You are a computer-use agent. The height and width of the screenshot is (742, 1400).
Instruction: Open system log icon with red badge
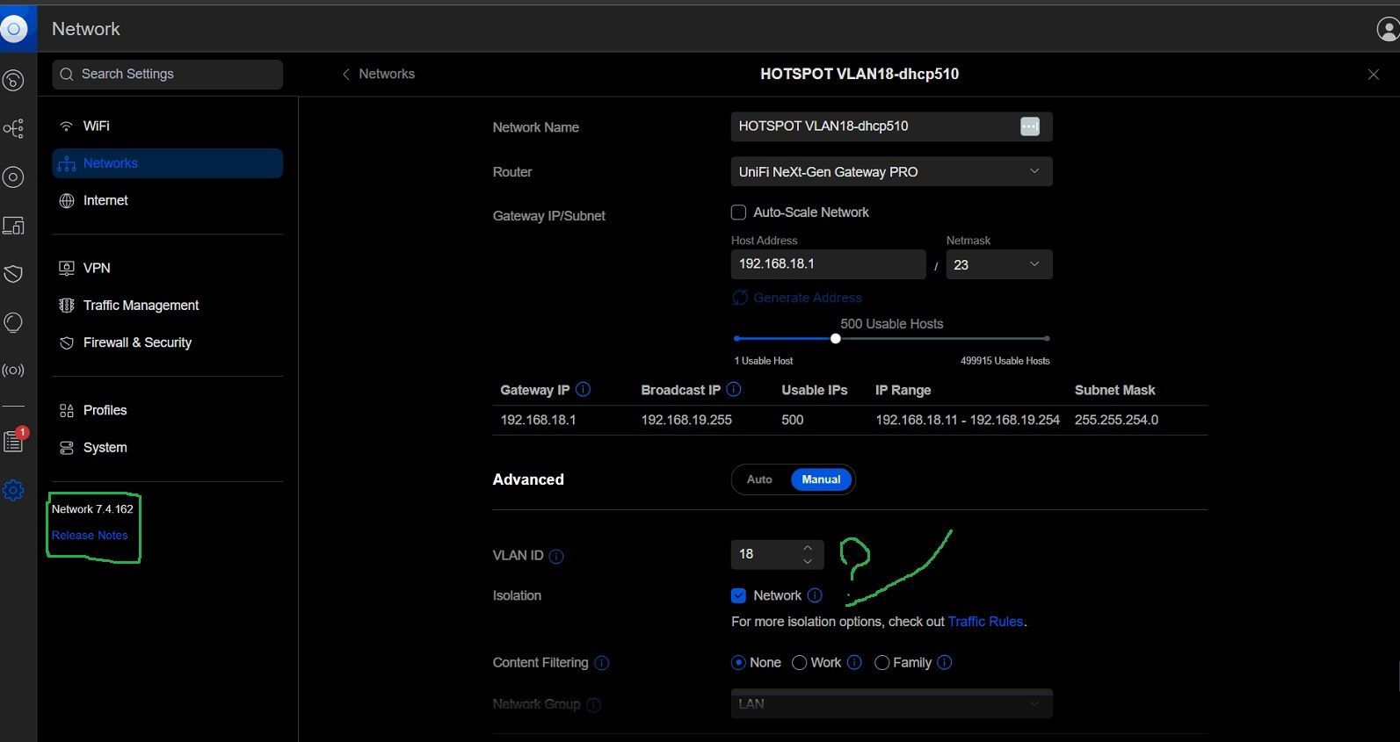point(13,441)
